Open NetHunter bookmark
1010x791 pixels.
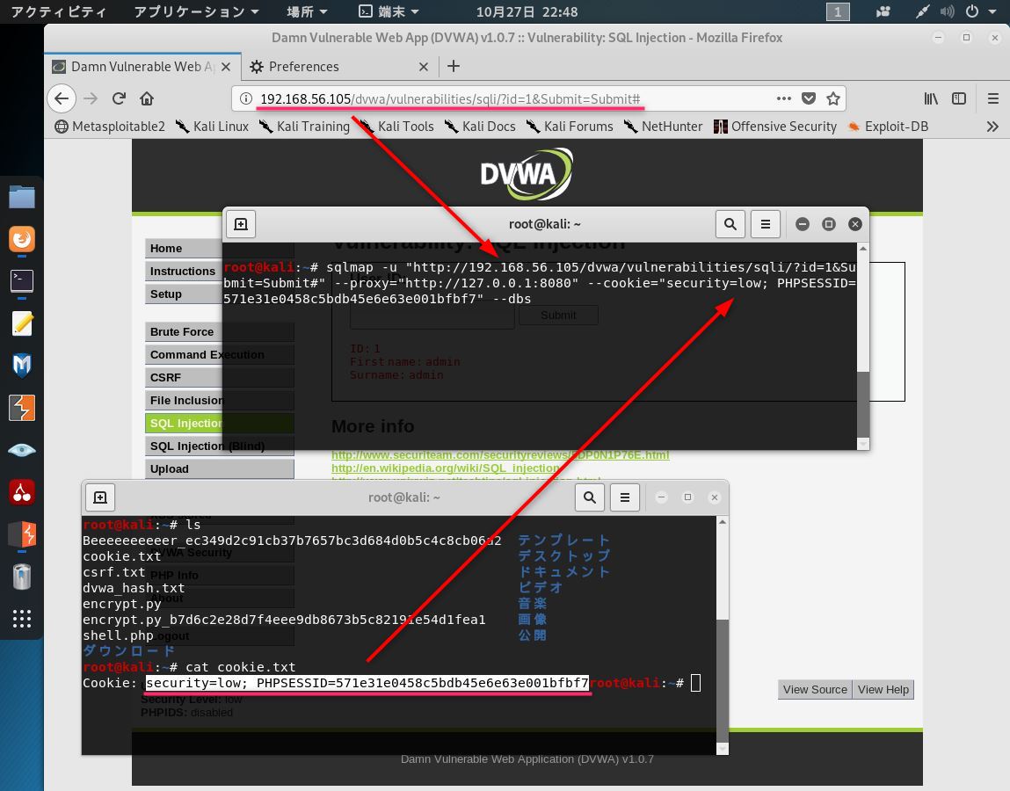pyautogui.click(x=663, y=127)
